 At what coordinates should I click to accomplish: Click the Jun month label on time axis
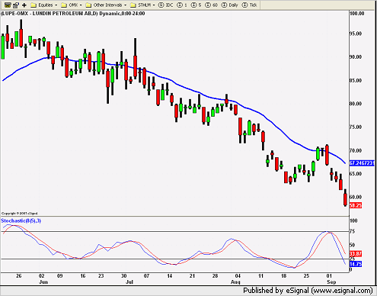[x=43, y=282]
